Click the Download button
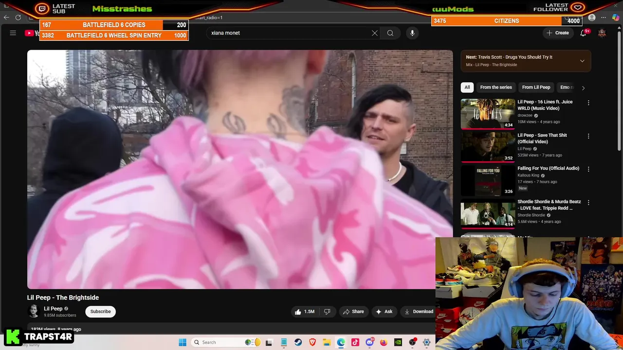This screenshot has height=350, width=623. [419, 312]
